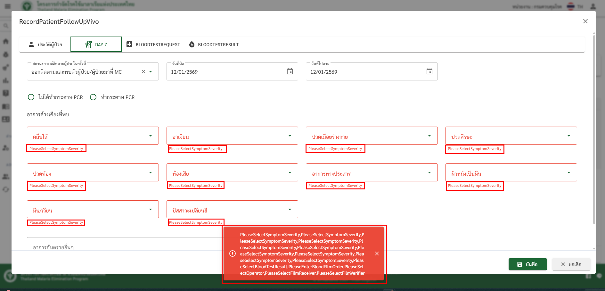This screenshot has height=291, width=605.
Task: Click the person icon on patient history tab
Action: [31, 44]
